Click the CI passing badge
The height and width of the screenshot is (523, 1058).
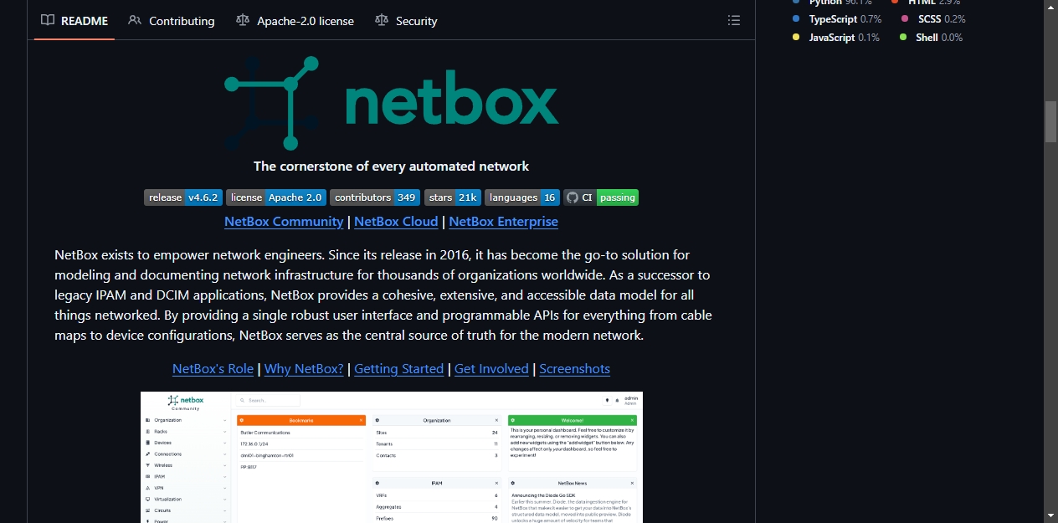pos(601,197)
